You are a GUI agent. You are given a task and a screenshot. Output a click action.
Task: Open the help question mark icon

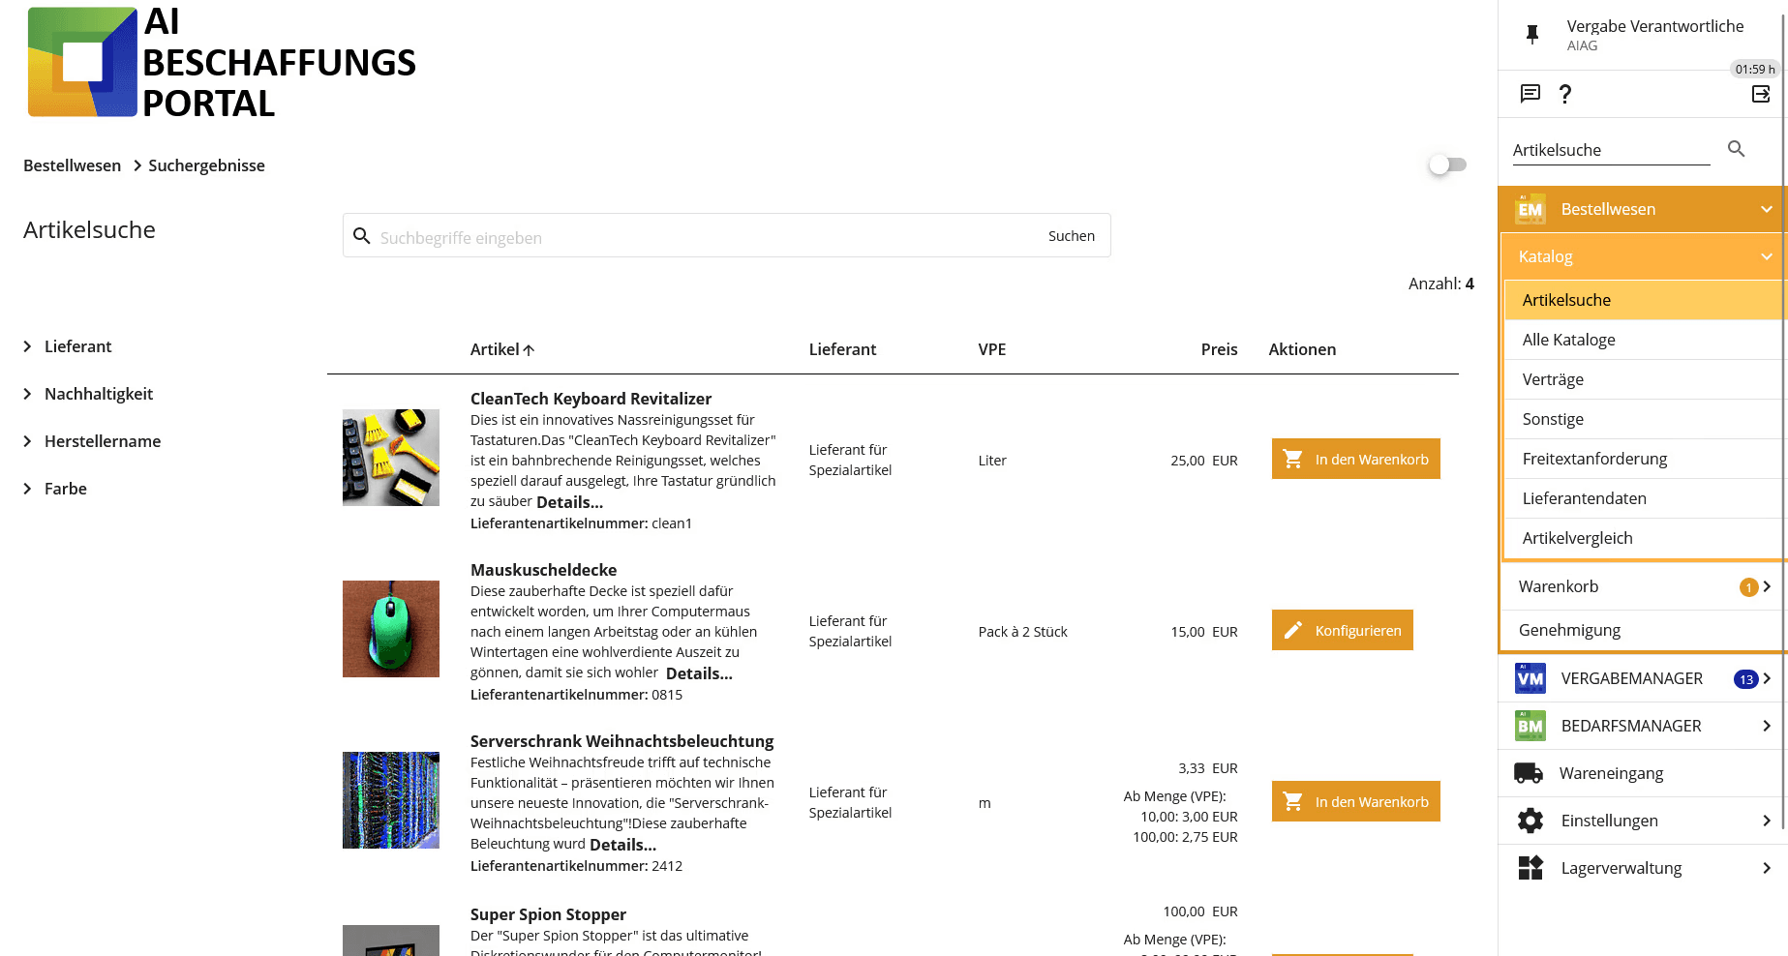[x=1565, y=94]
